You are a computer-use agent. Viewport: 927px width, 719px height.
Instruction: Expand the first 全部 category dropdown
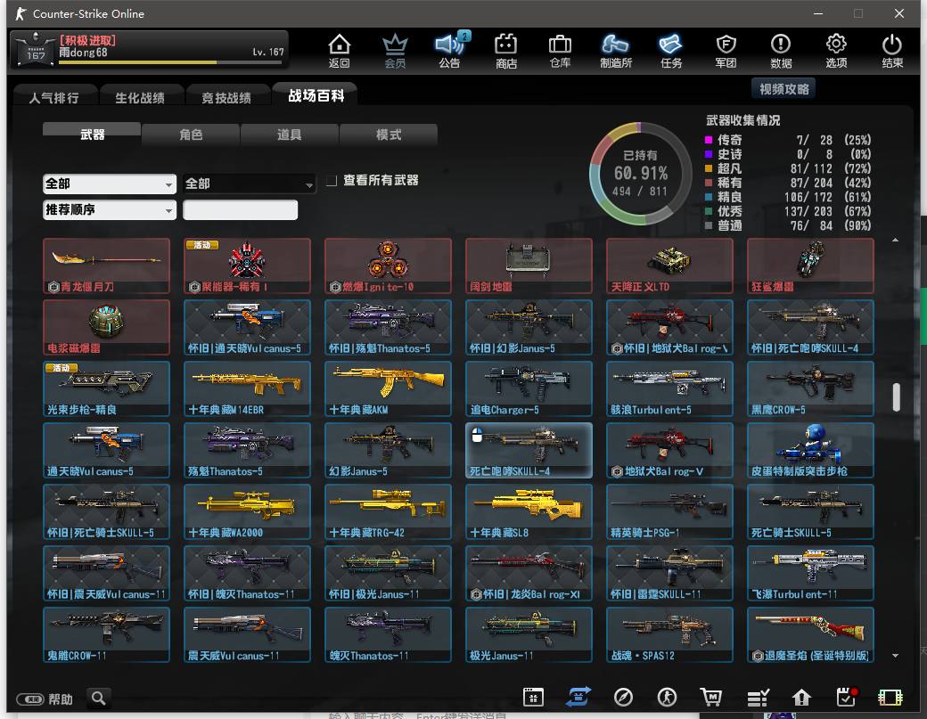(x=110, y=184)
